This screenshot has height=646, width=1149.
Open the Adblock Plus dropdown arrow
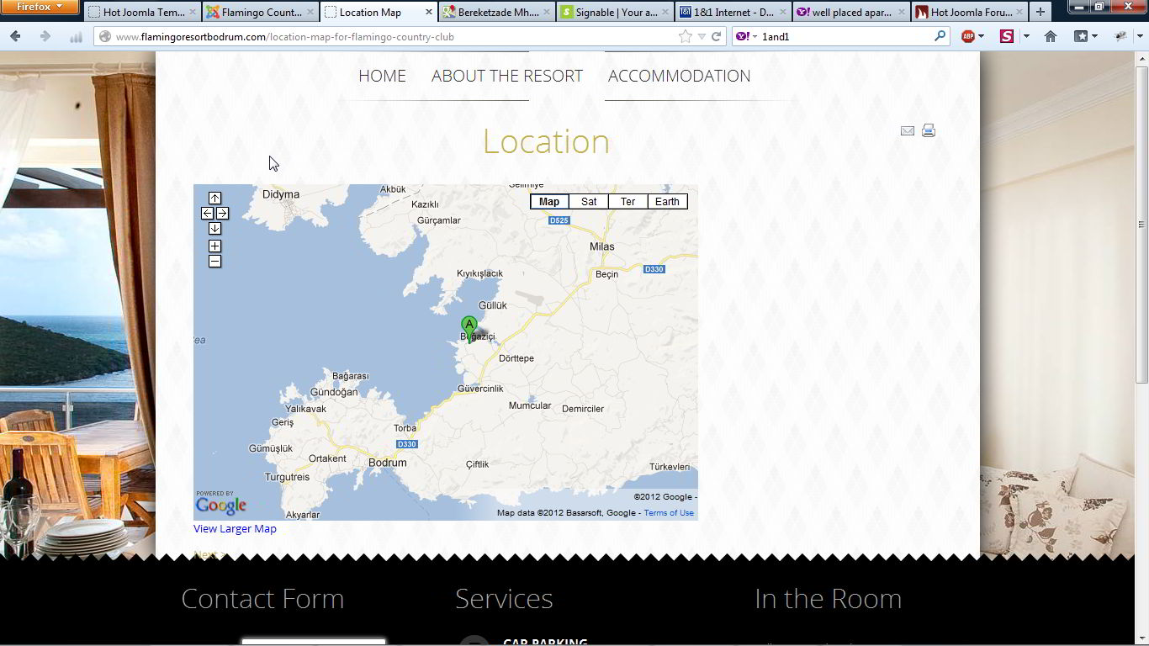click(982, 37)
